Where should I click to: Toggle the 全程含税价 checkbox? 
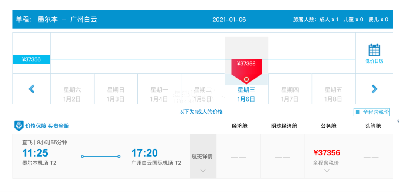click(357, 112)
